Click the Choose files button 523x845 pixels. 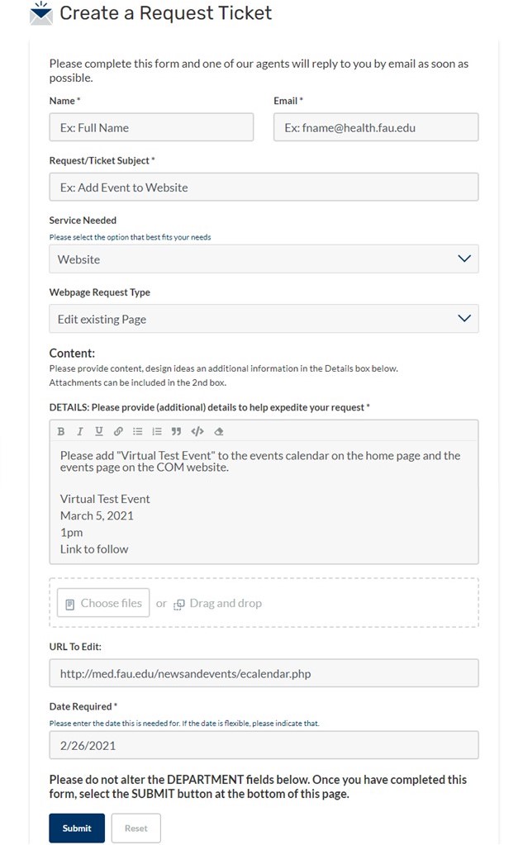point(103,603)
